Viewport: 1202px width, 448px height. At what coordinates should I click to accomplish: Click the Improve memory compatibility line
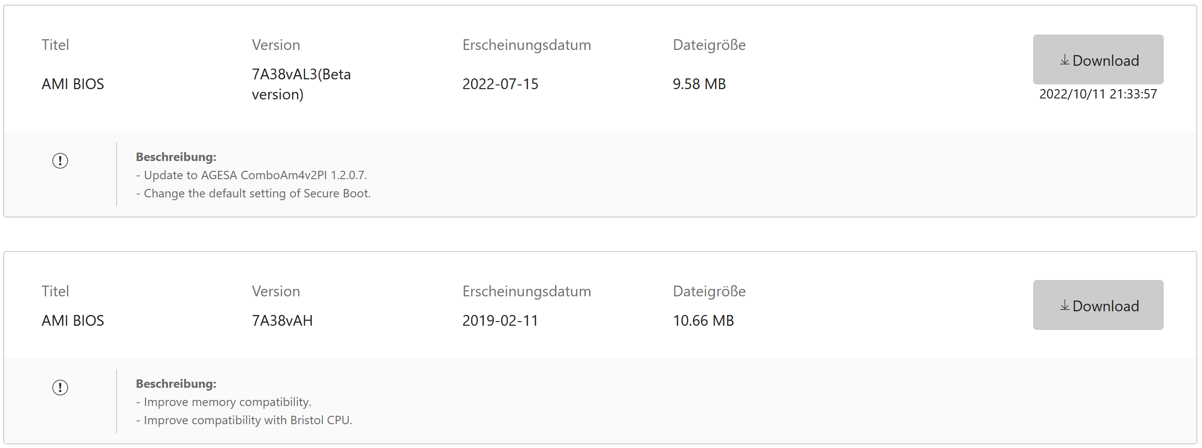(223, 402)
